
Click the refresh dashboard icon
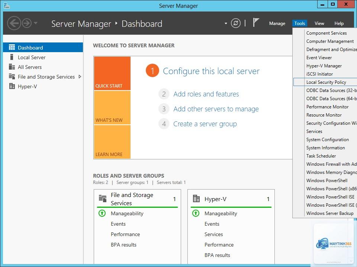[236, 23]
